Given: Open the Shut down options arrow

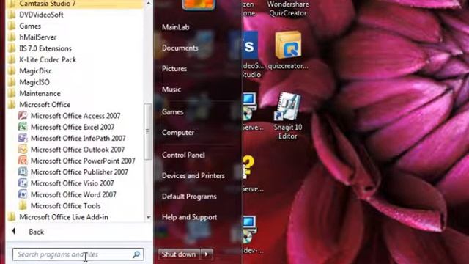Looking at the screenshot, I should click(207, 254).
